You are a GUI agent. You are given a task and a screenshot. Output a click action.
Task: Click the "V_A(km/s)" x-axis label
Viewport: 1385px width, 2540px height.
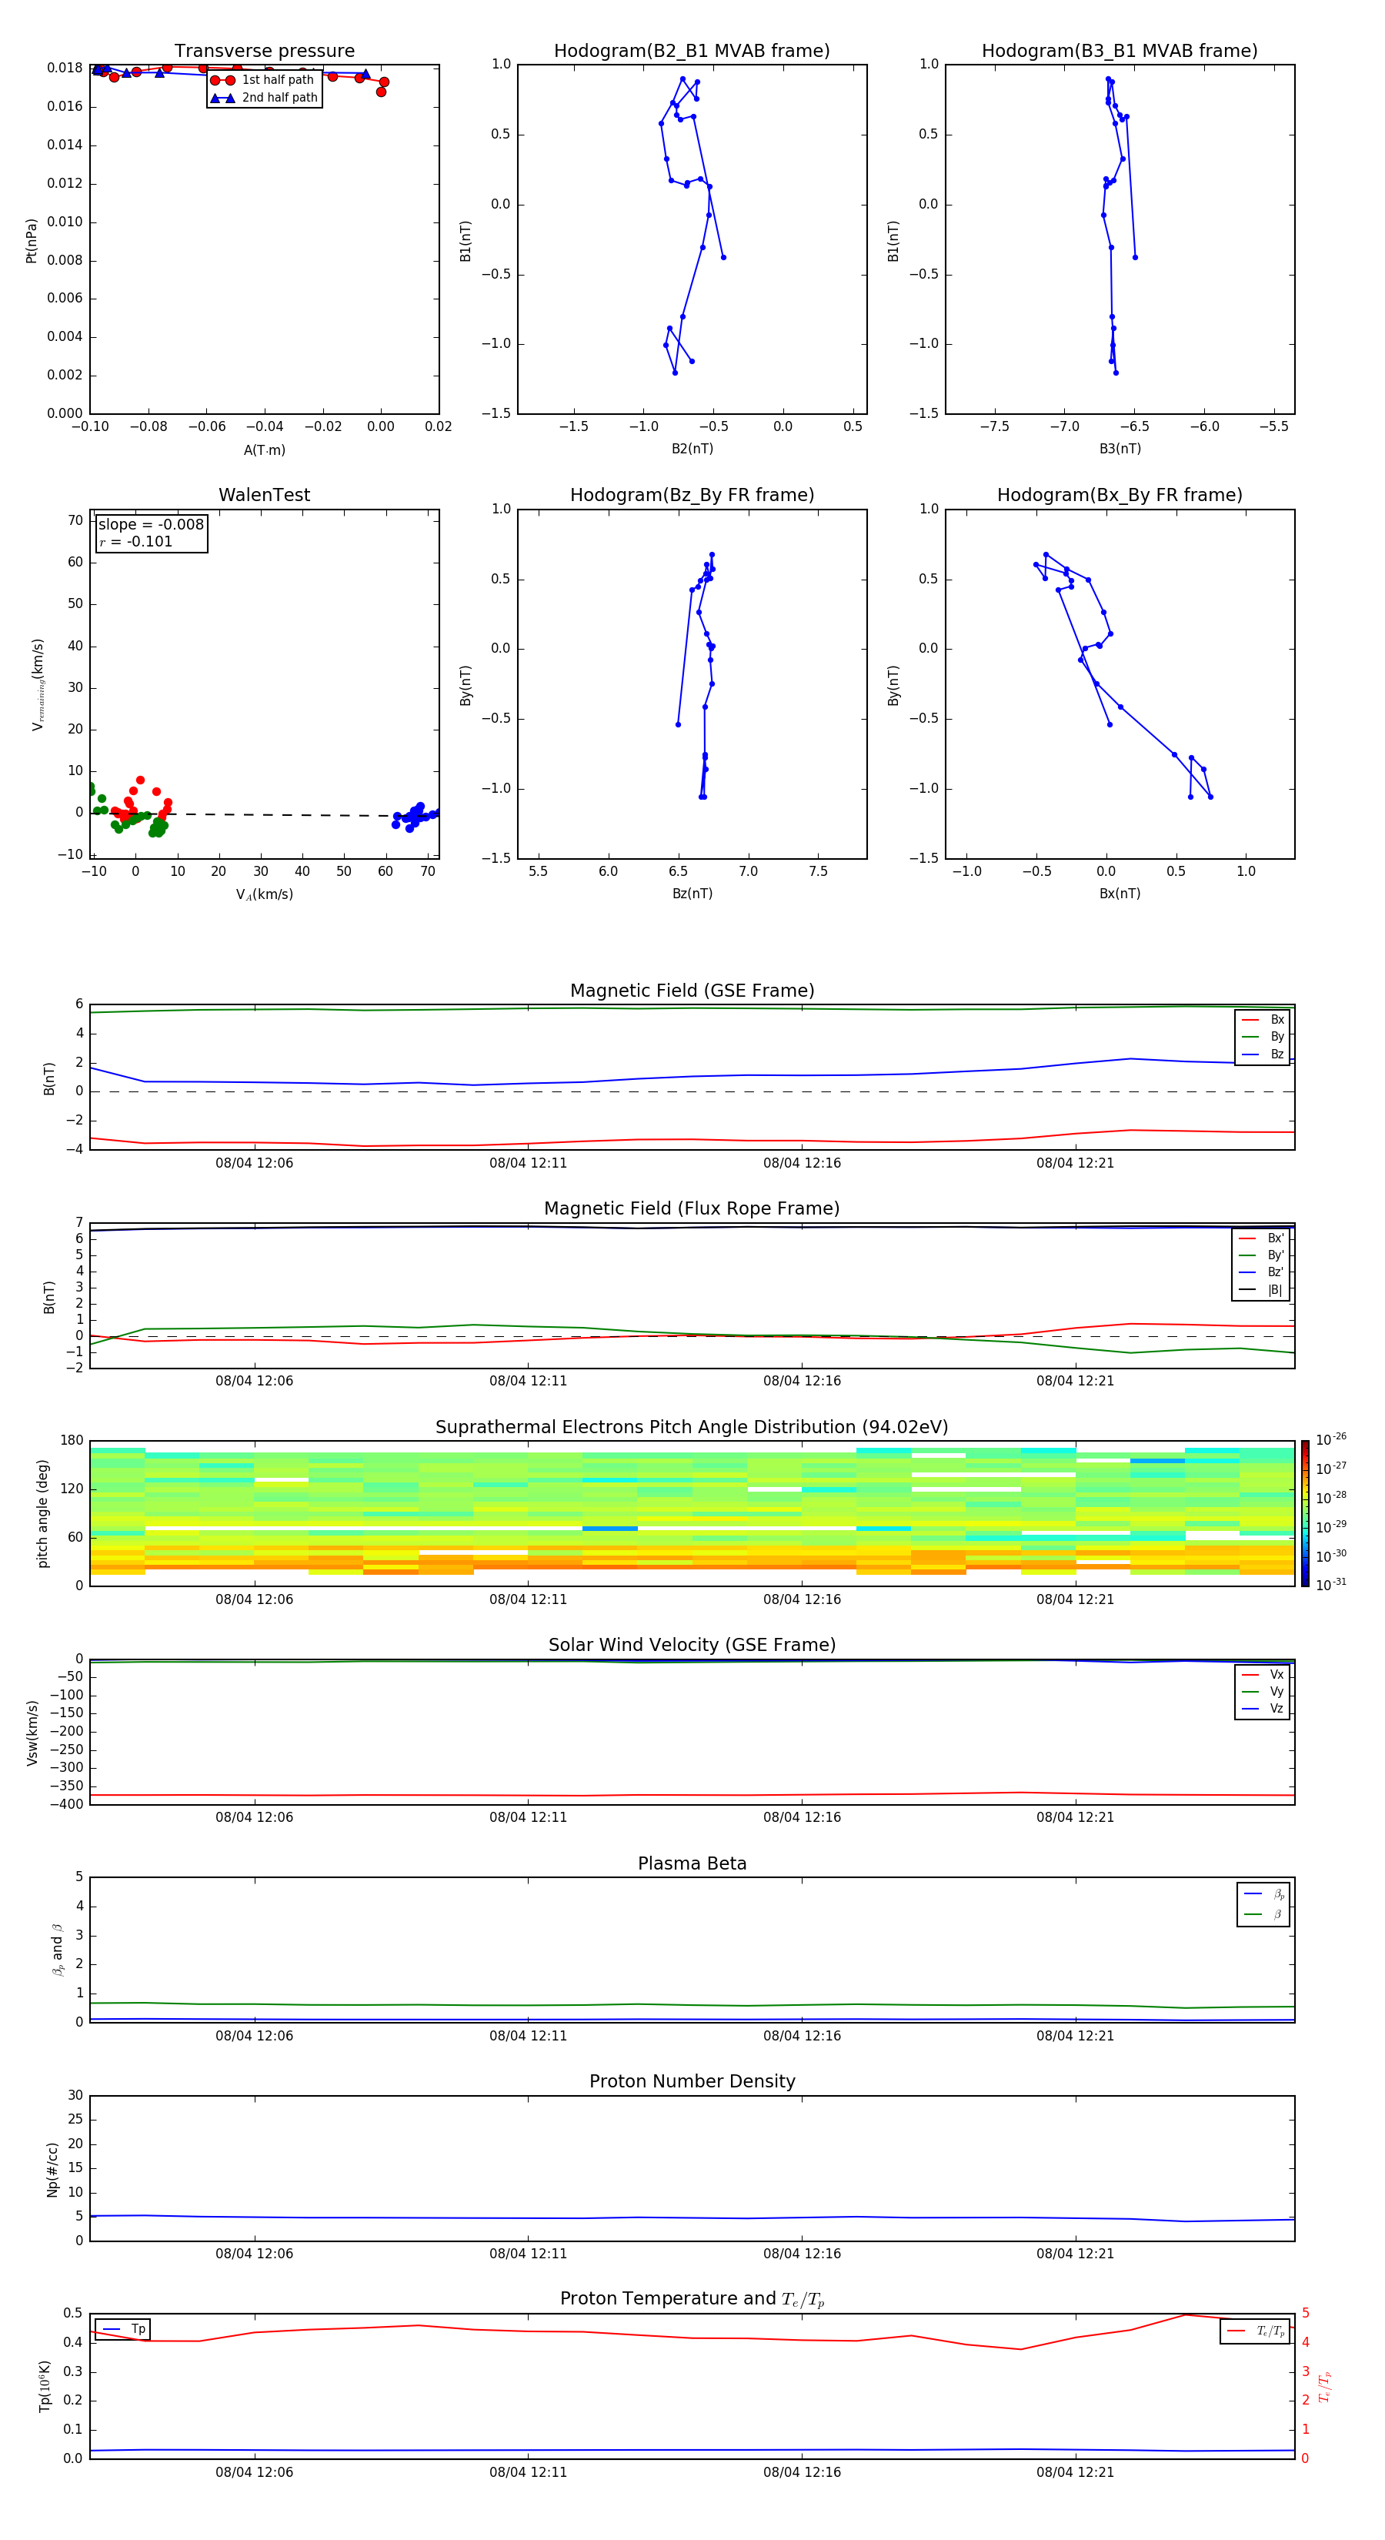(x=264, y=894)
